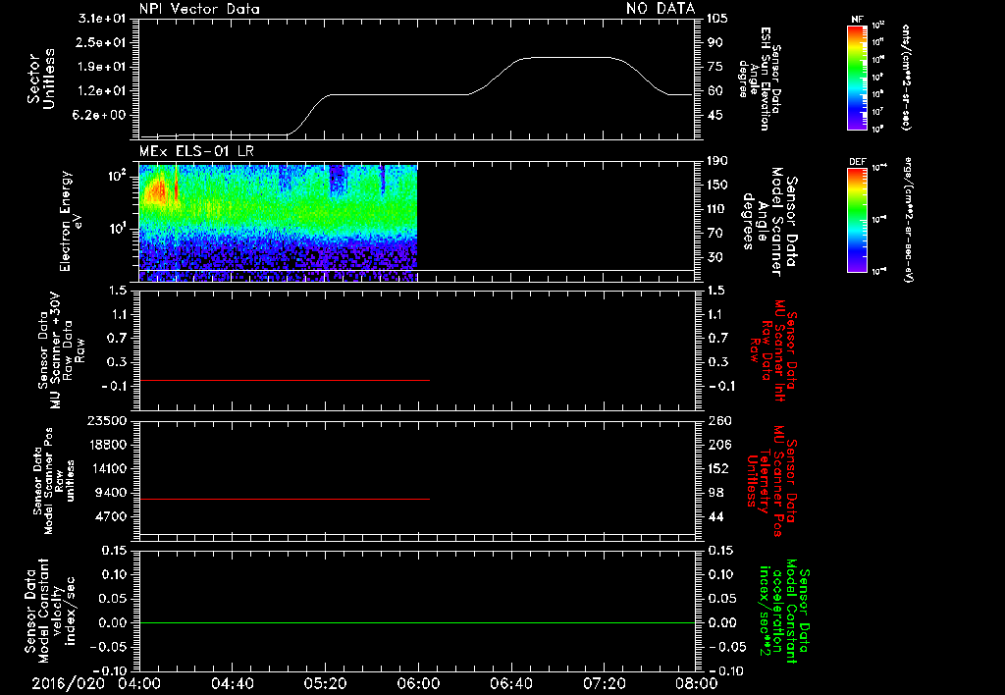The width and height of the screenshot is (1005, 695).
Task: Click the 'MU Scanner +30V Raw Data' axis label
Action: tap(61, 350)
